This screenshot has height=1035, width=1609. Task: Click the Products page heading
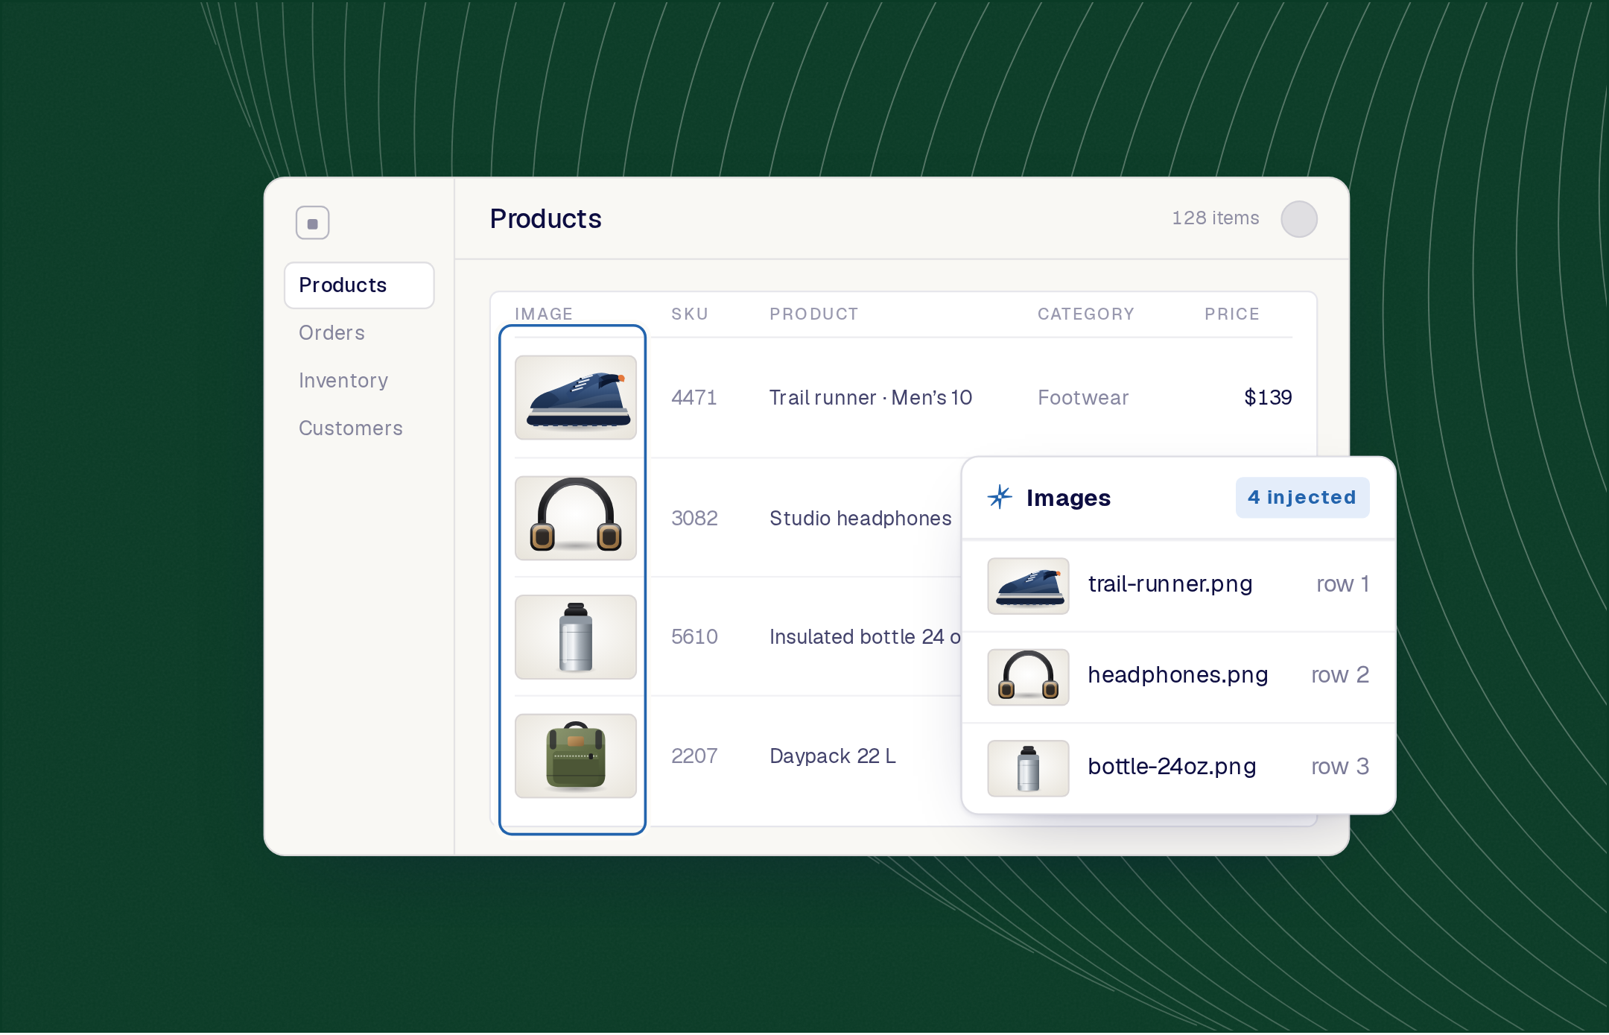pos(545,219)
